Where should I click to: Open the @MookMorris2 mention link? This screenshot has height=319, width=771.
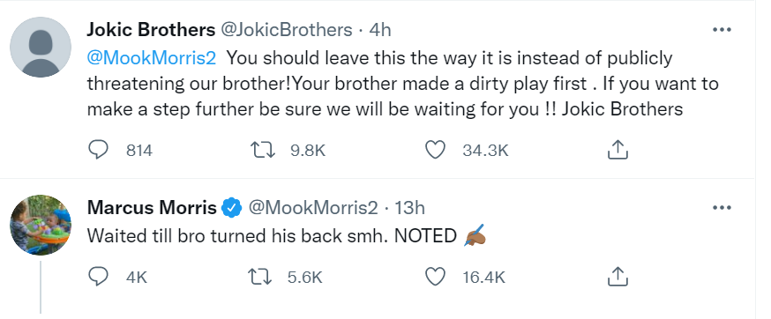[x=152, y=58]
